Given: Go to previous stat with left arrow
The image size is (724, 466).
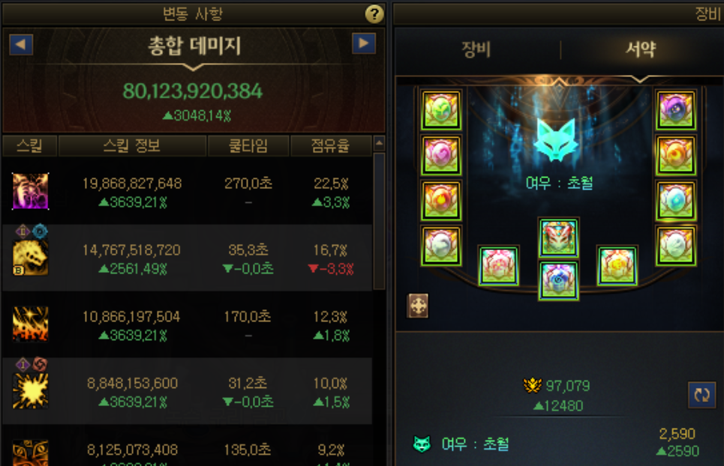Looking at the screenshot, I should (21, 45).
